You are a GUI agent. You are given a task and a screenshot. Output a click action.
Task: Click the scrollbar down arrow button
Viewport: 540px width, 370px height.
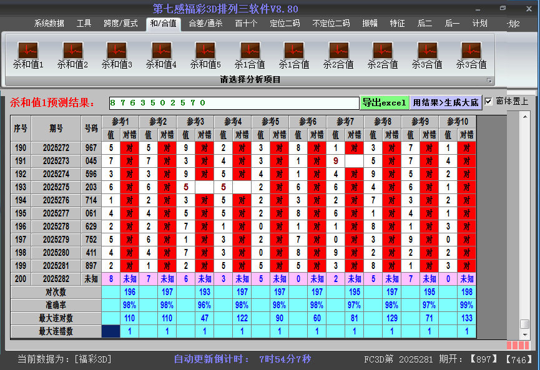point(525,334)
